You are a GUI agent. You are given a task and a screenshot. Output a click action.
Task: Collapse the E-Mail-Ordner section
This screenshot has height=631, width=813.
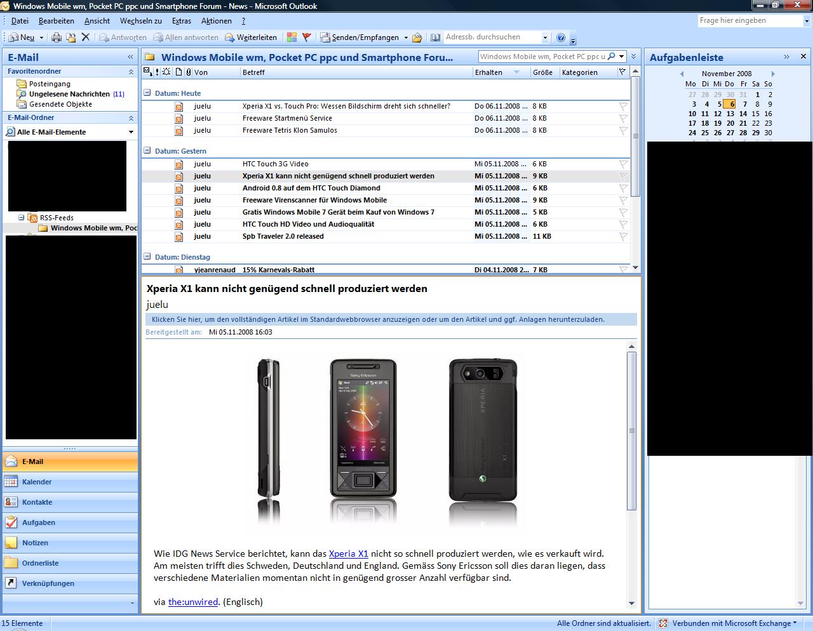[x=131, y=118]
